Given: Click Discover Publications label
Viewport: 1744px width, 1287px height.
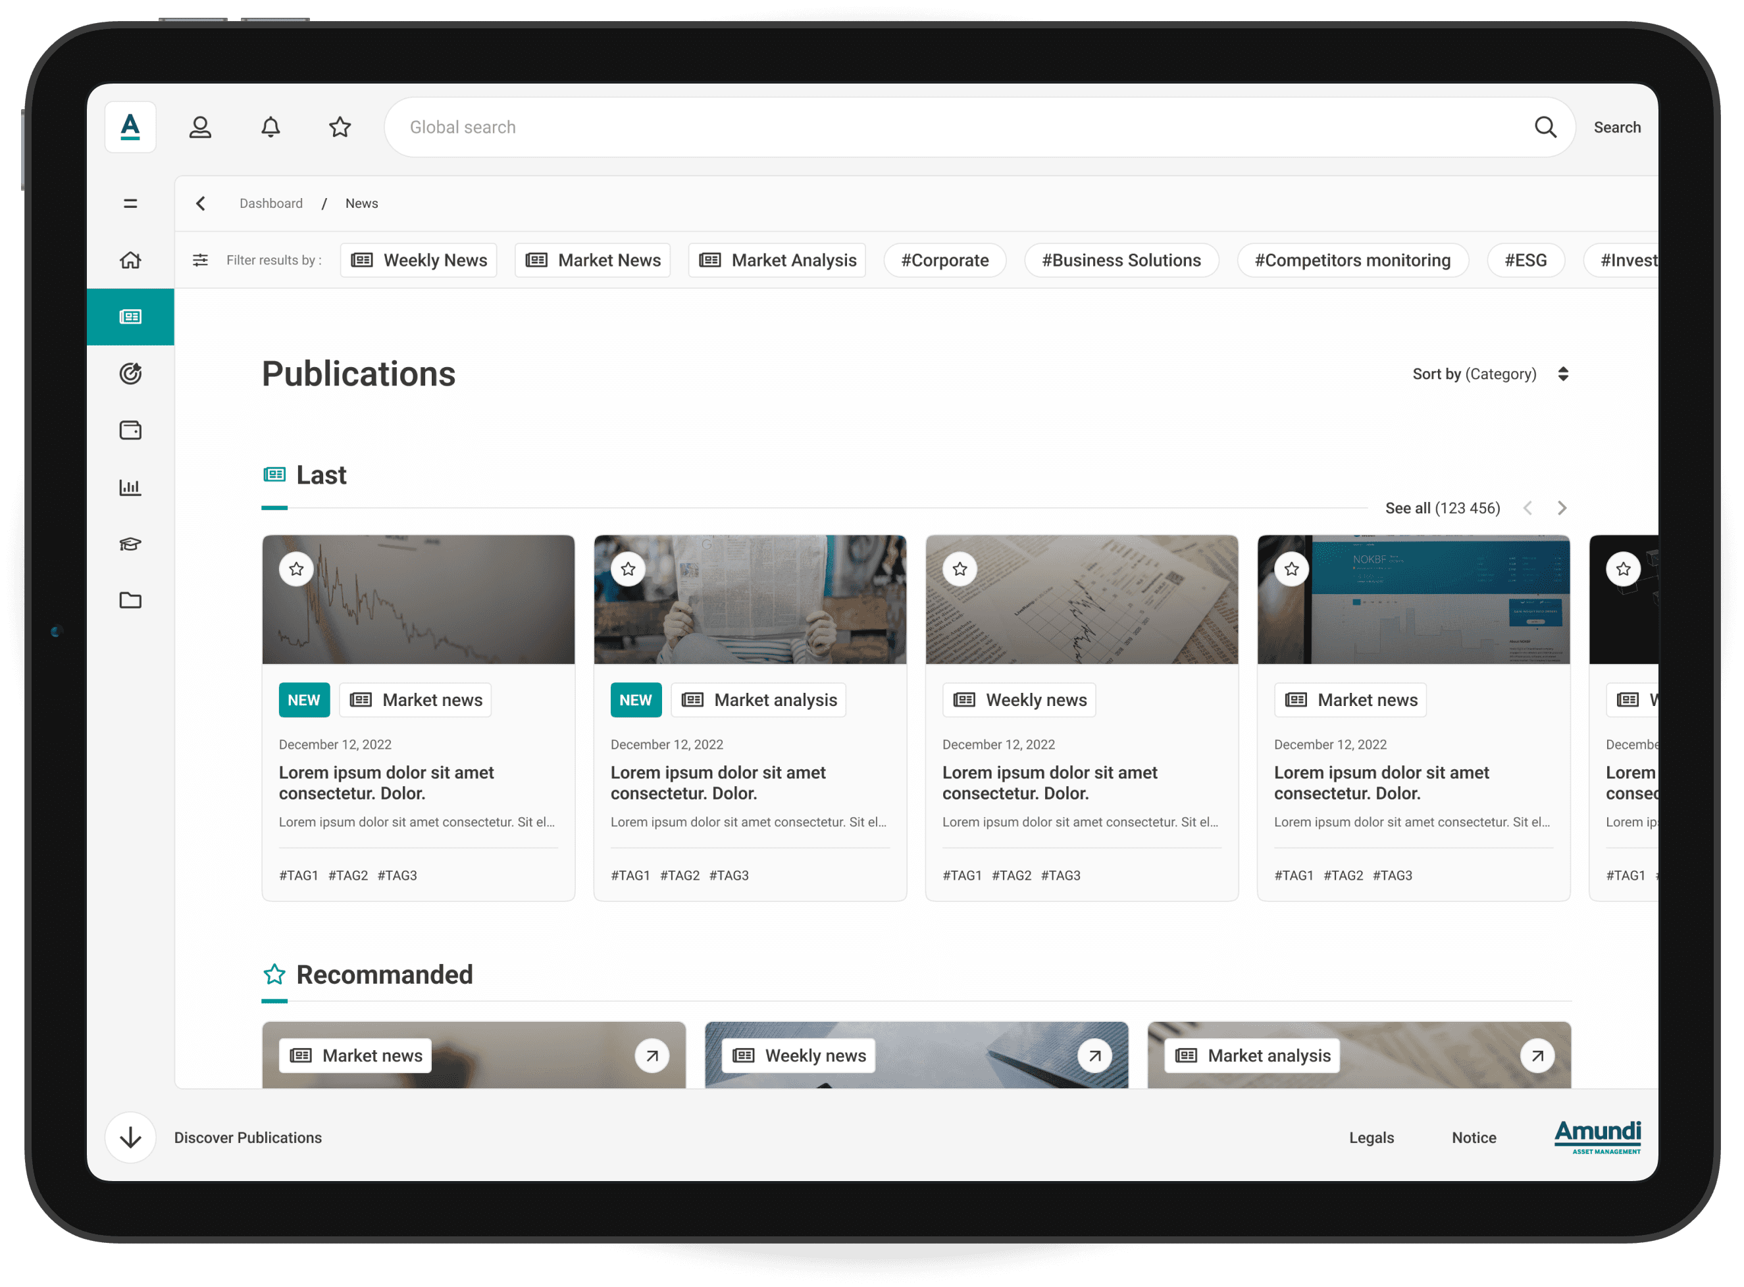Looking at the screenshot, I should pyautogui.click(x=248, y=1138).
